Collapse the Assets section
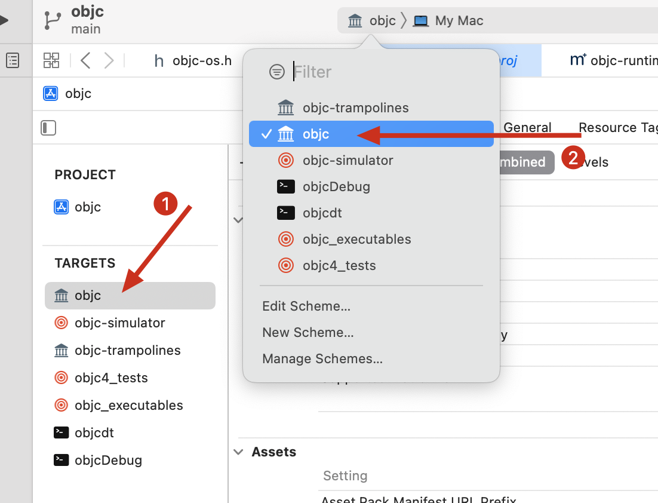This screenshot has width=658, height=503. point(239,452)
